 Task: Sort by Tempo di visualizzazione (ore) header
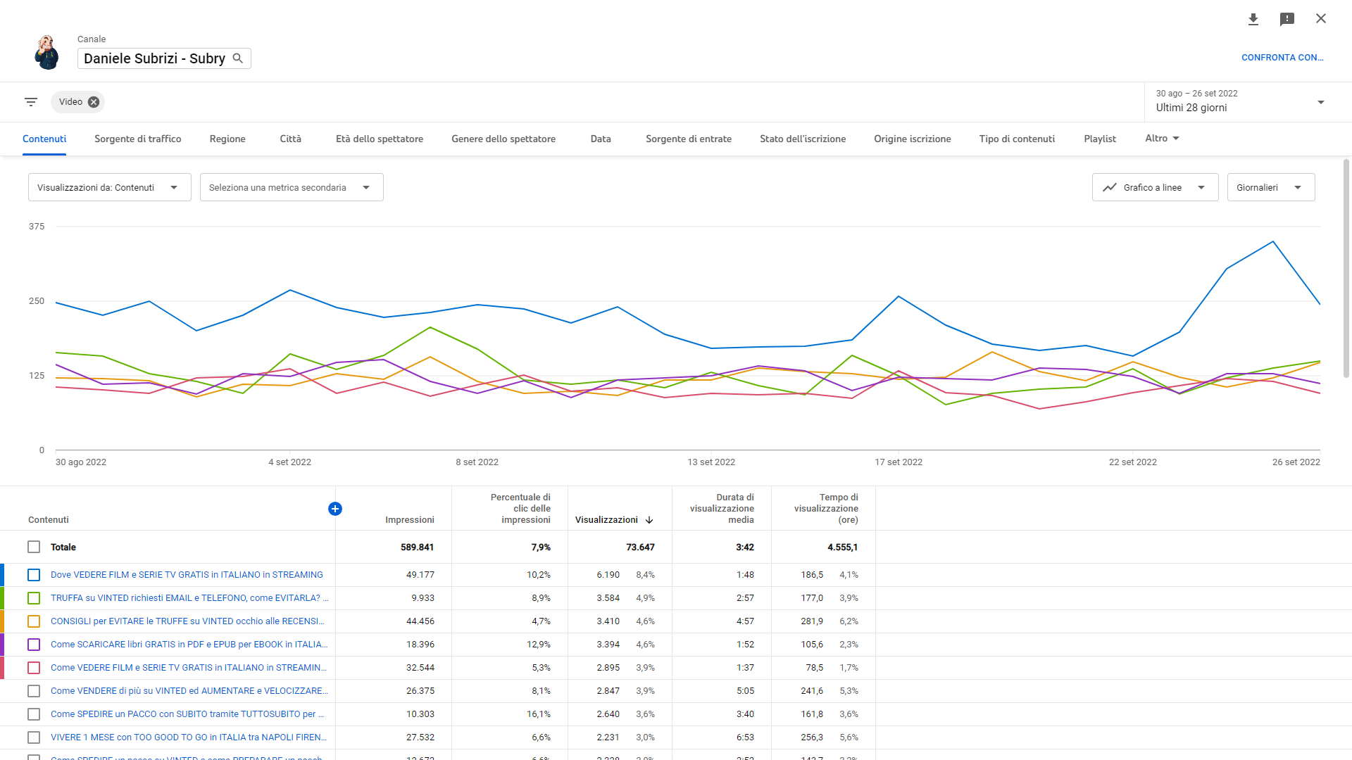[826, 509]
